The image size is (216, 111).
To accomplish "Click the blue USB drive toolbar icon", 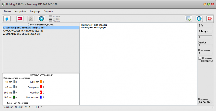I will pyautogui.click(x=7, y=19).
